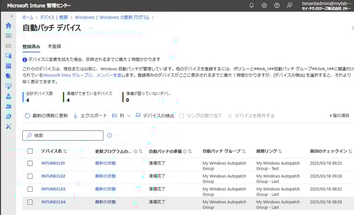Go to デバイス | 概要 breadcrumb link

pos(54,17)
